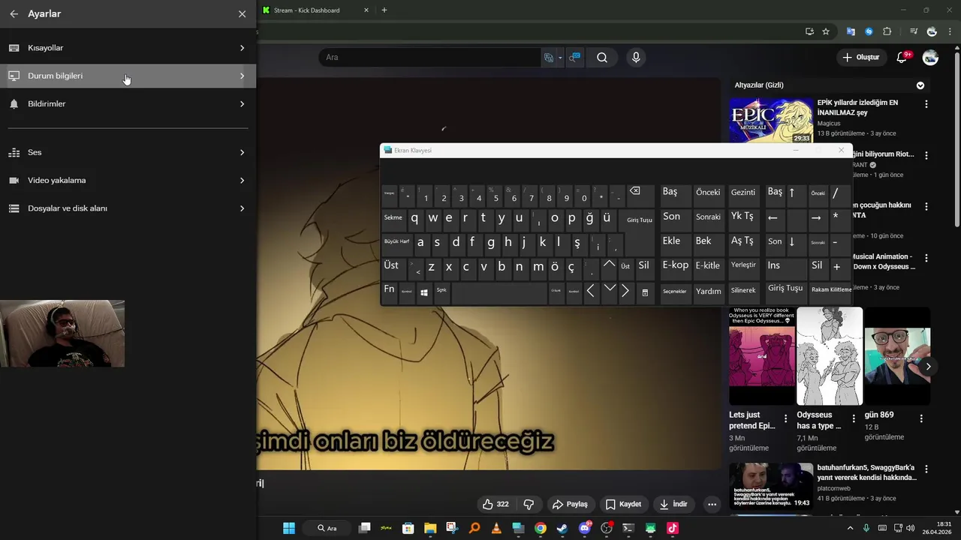Dislike the video with thumbs down
Screen dimensions: 961x540
[529, 505]
